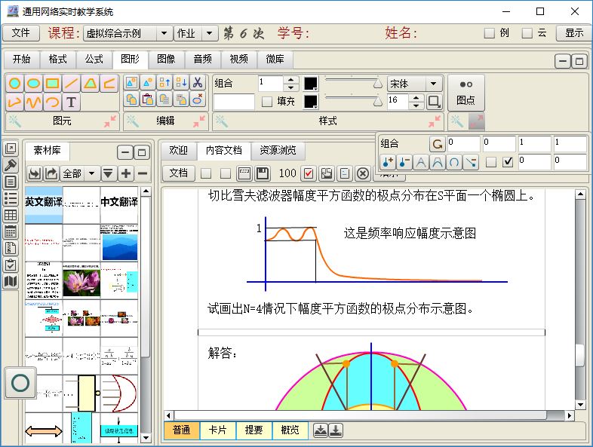Select the circle shape tool
This screenshot has width=593, height=447.
point(15,83)
